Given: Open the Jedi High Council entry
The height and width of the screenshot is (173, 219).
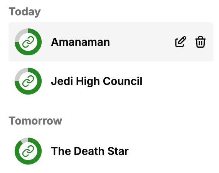Looking at the screenshot, I should click(x=97, y=81).
